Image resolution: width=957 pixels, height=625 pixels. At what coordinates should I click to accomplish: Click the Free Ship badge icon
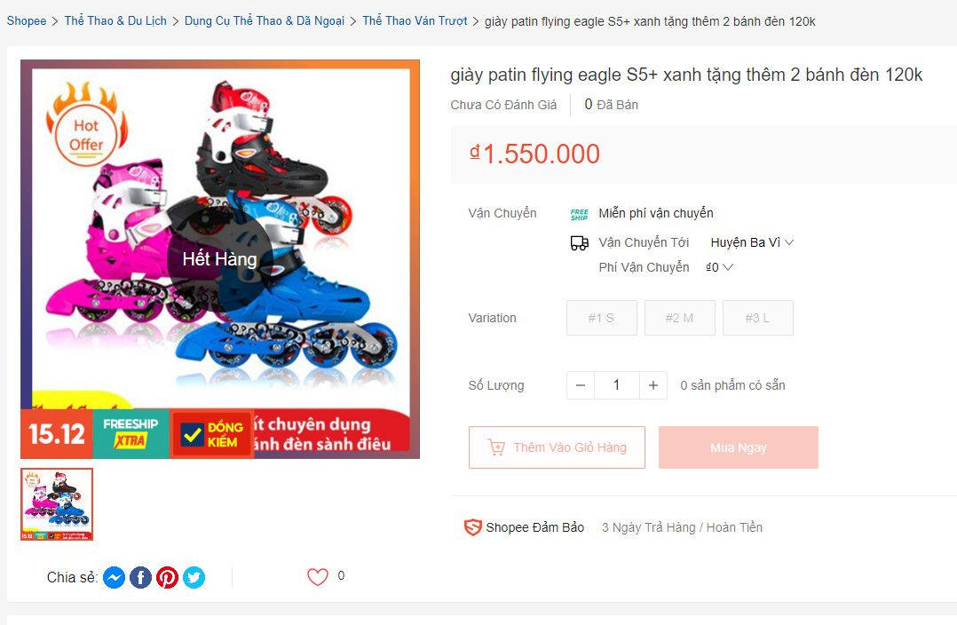pyautogui.click(x=579, y=214)
